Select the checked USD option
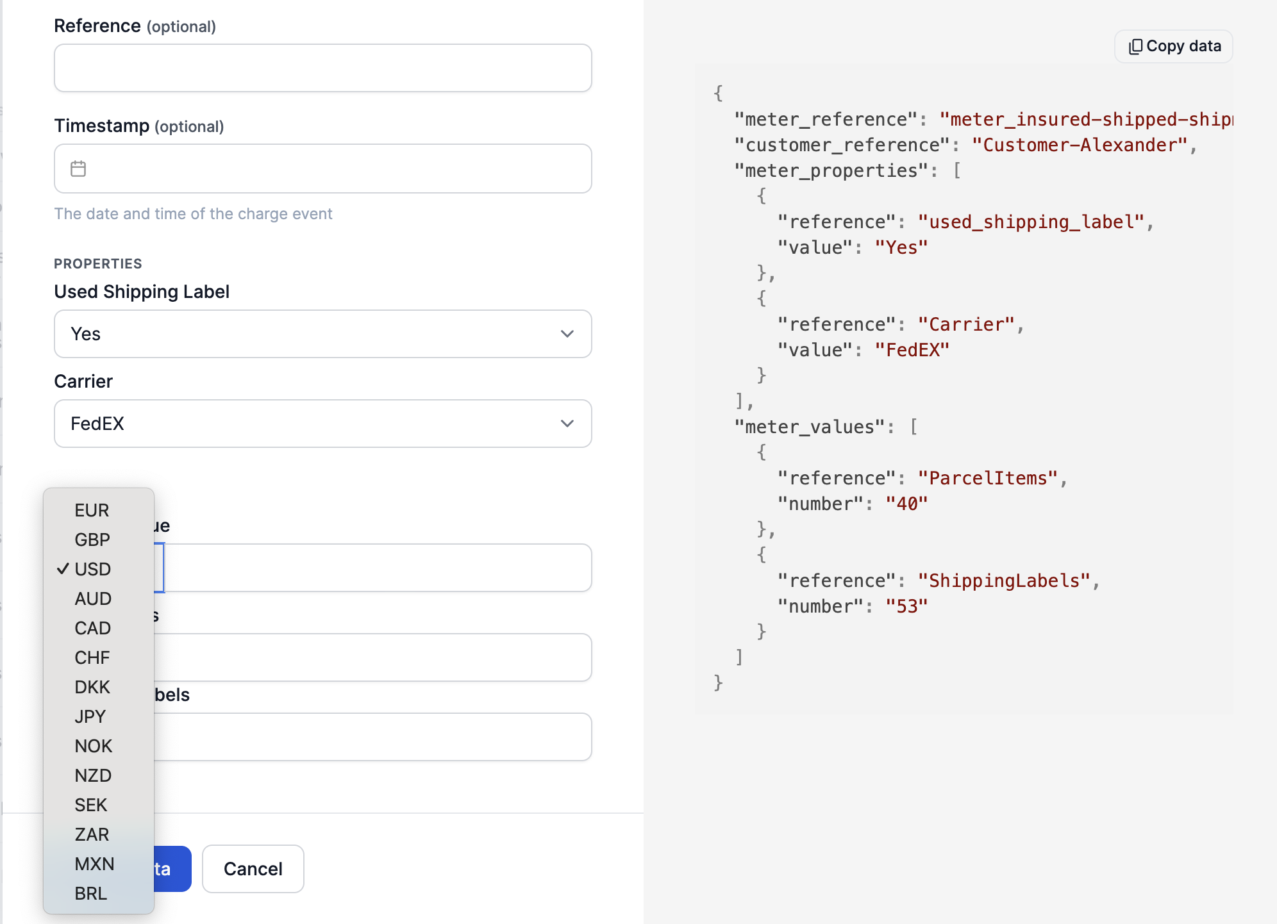 point(92,569)
